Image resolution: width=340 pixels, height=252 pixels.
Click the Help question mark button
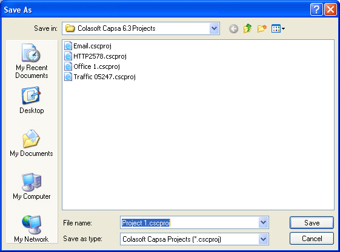[x=316, y=10]
